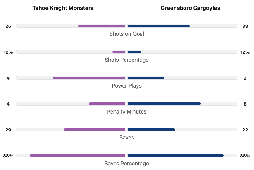Click the blue Saves Percentage bar
The width and height of the screenshot is (254, 170).
click(176, 155)
